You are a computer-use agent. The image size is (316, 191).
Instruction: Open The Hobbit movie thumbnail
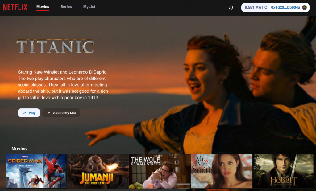[x=283, y=171]
